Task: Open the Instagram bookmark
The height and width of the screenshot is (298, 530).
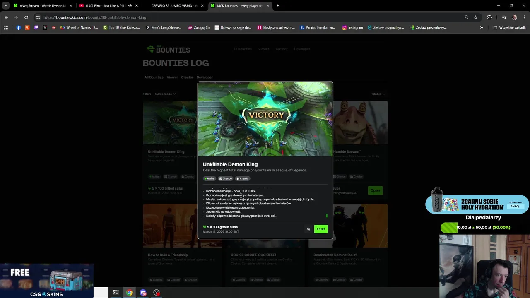Action: (x=352, y=28)
